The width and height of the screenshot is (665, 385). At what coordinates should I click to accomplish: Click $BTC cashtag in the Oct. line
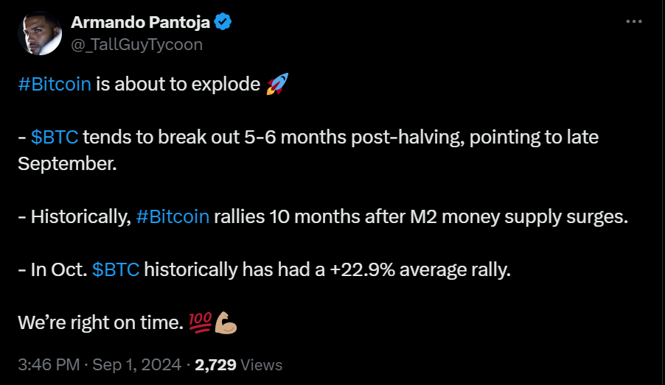pos(116,269)
